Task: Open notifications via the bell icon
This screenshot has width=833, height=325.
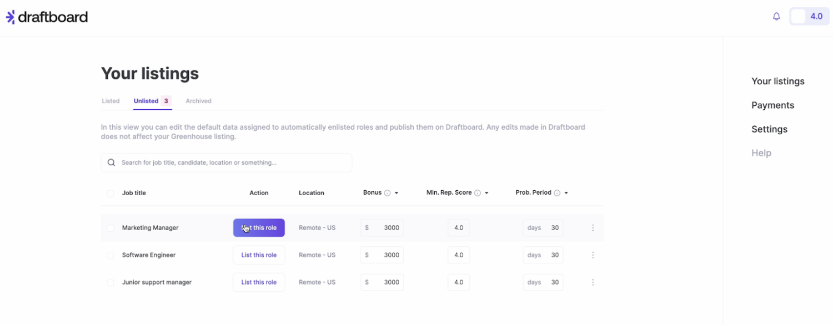Action: tap(776, 16)
